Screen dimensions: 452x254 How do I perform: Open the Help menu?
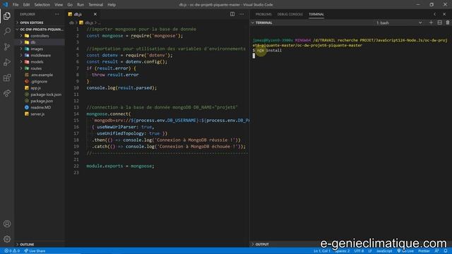coord(112,5)
